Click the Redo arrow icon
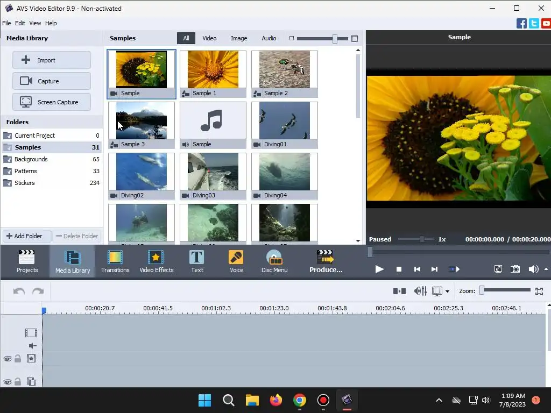 pos(38,291)
